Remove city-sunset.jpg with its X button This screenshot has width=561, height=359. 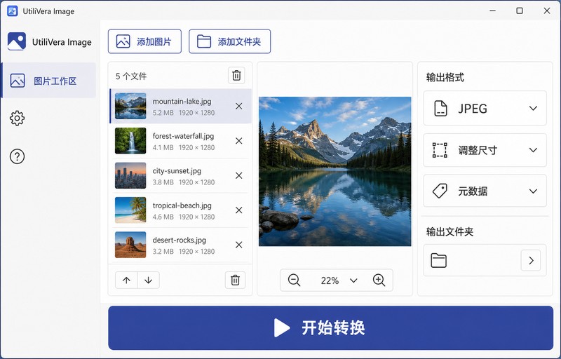pyautogui.click(x=238, y=175)
